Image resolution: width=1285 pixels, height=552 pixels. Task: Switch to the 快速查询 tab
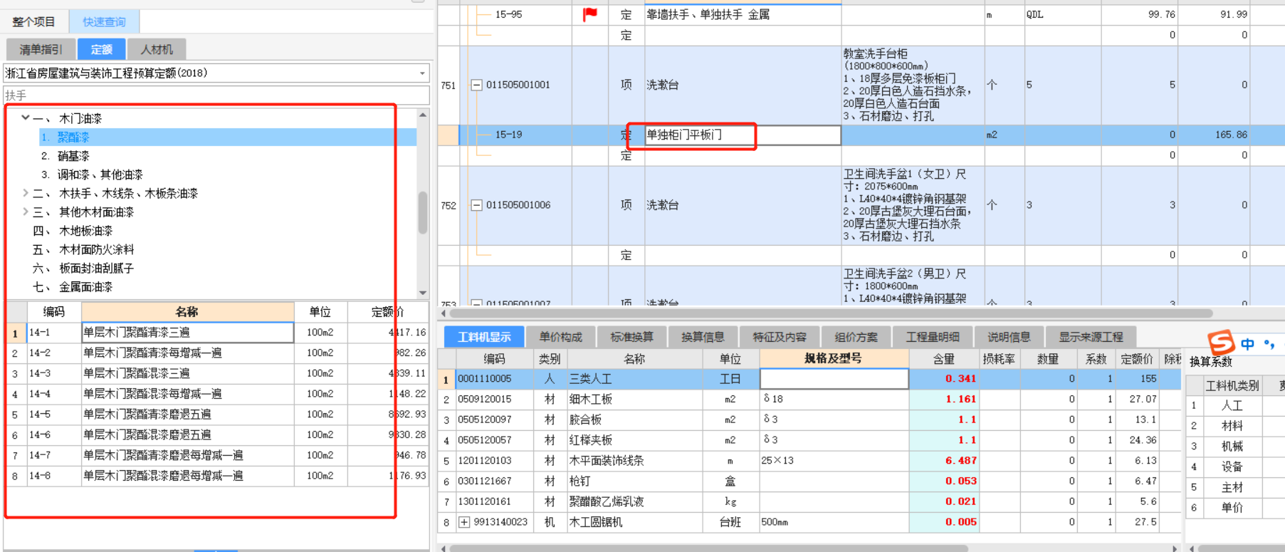point(104,21)
